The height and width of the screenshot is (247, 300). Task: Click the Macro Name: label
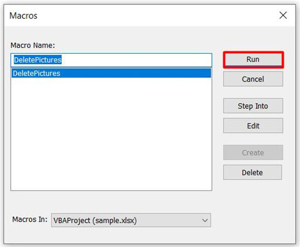tap(33, 46)
